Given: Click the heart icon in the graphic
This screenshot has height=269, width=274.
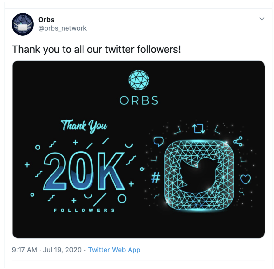Looking at the screenshot, I should 246,179.
